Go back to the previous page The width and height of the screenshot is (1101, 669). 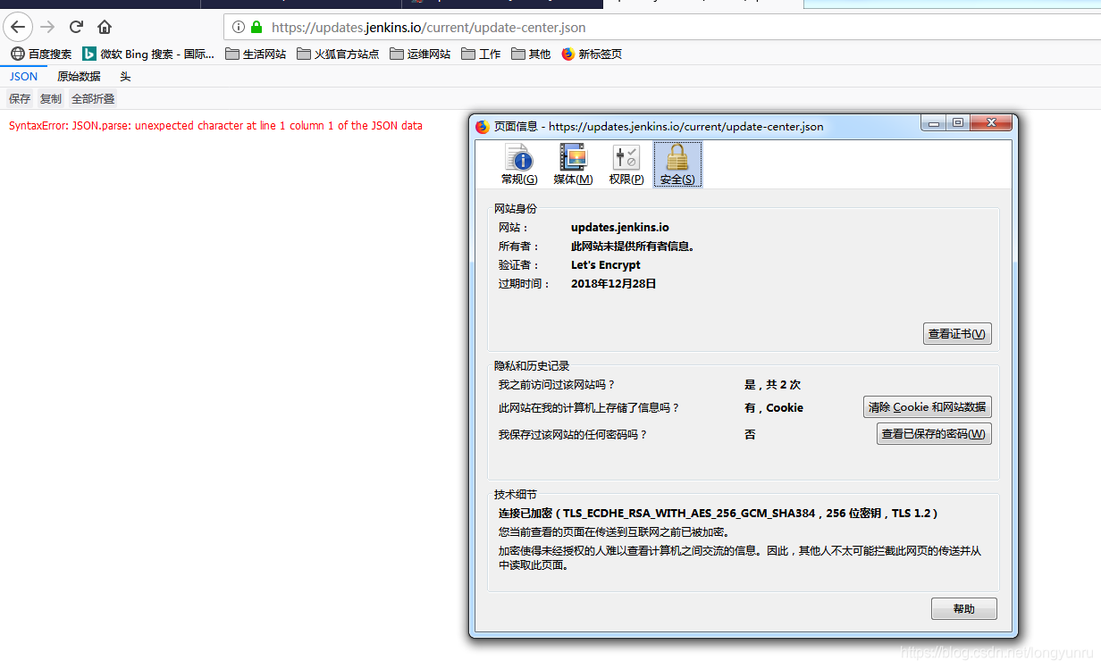pyautogui.click(x=18, y=27)
